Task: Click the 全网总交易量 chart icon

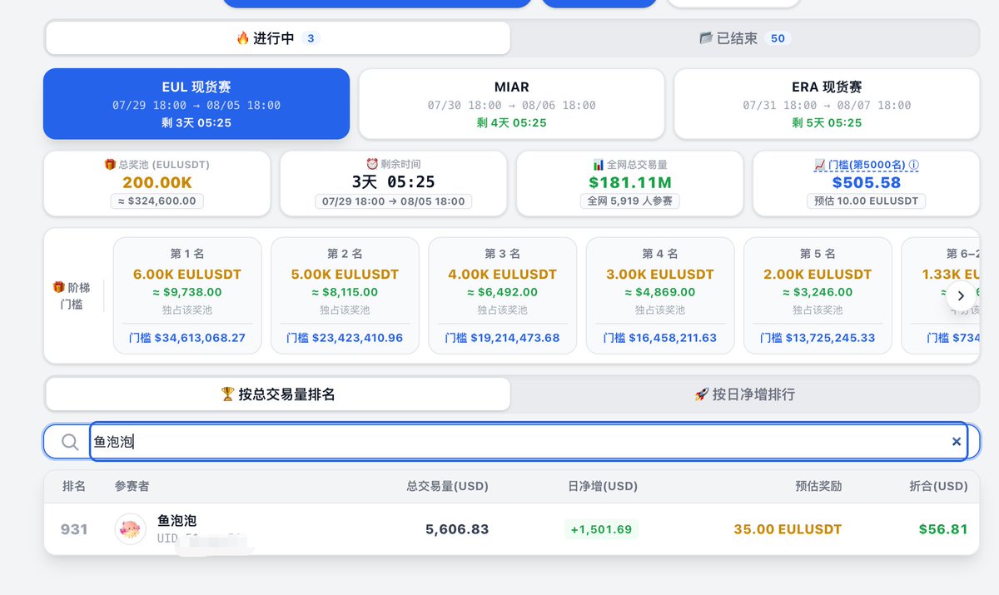Action: 597,165
